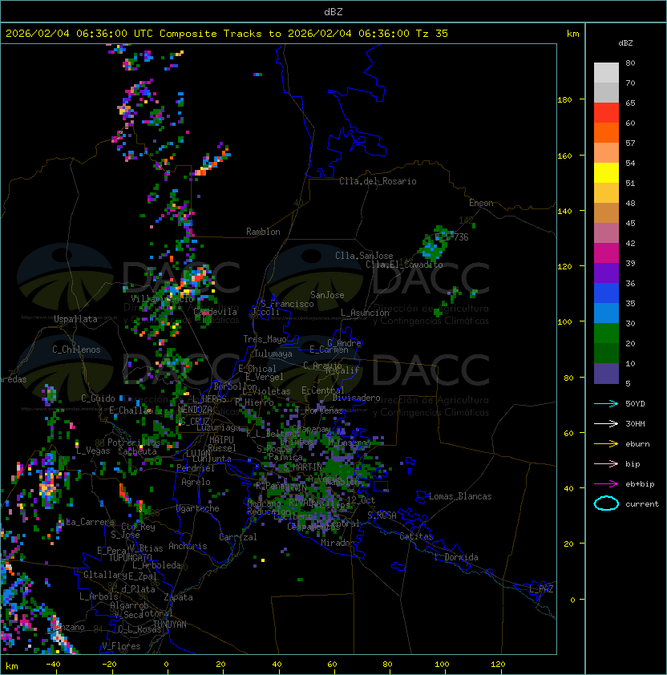Image resolution: width=667 pixels, height=675 pixels.
Task: Click the 'V_Flores' place label
Action: [121, 646]
